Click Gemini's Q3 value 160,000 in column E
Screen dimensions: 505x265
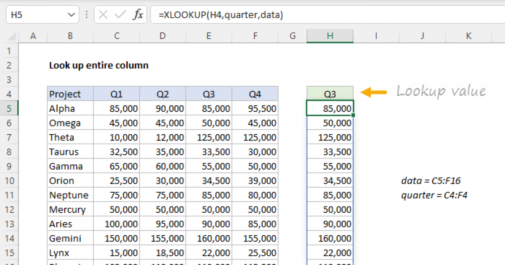[209, 238]
